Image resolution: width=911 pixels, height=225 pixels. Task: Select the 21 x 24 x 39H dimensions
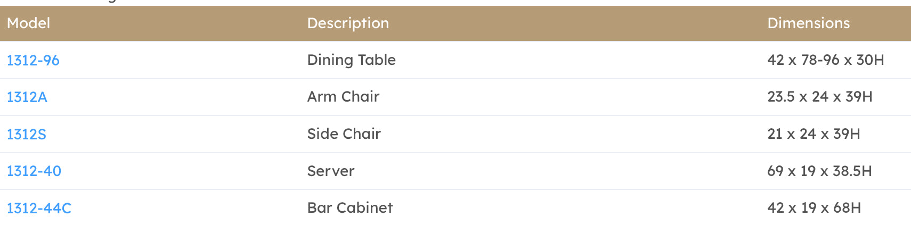(x=814, y=134)
